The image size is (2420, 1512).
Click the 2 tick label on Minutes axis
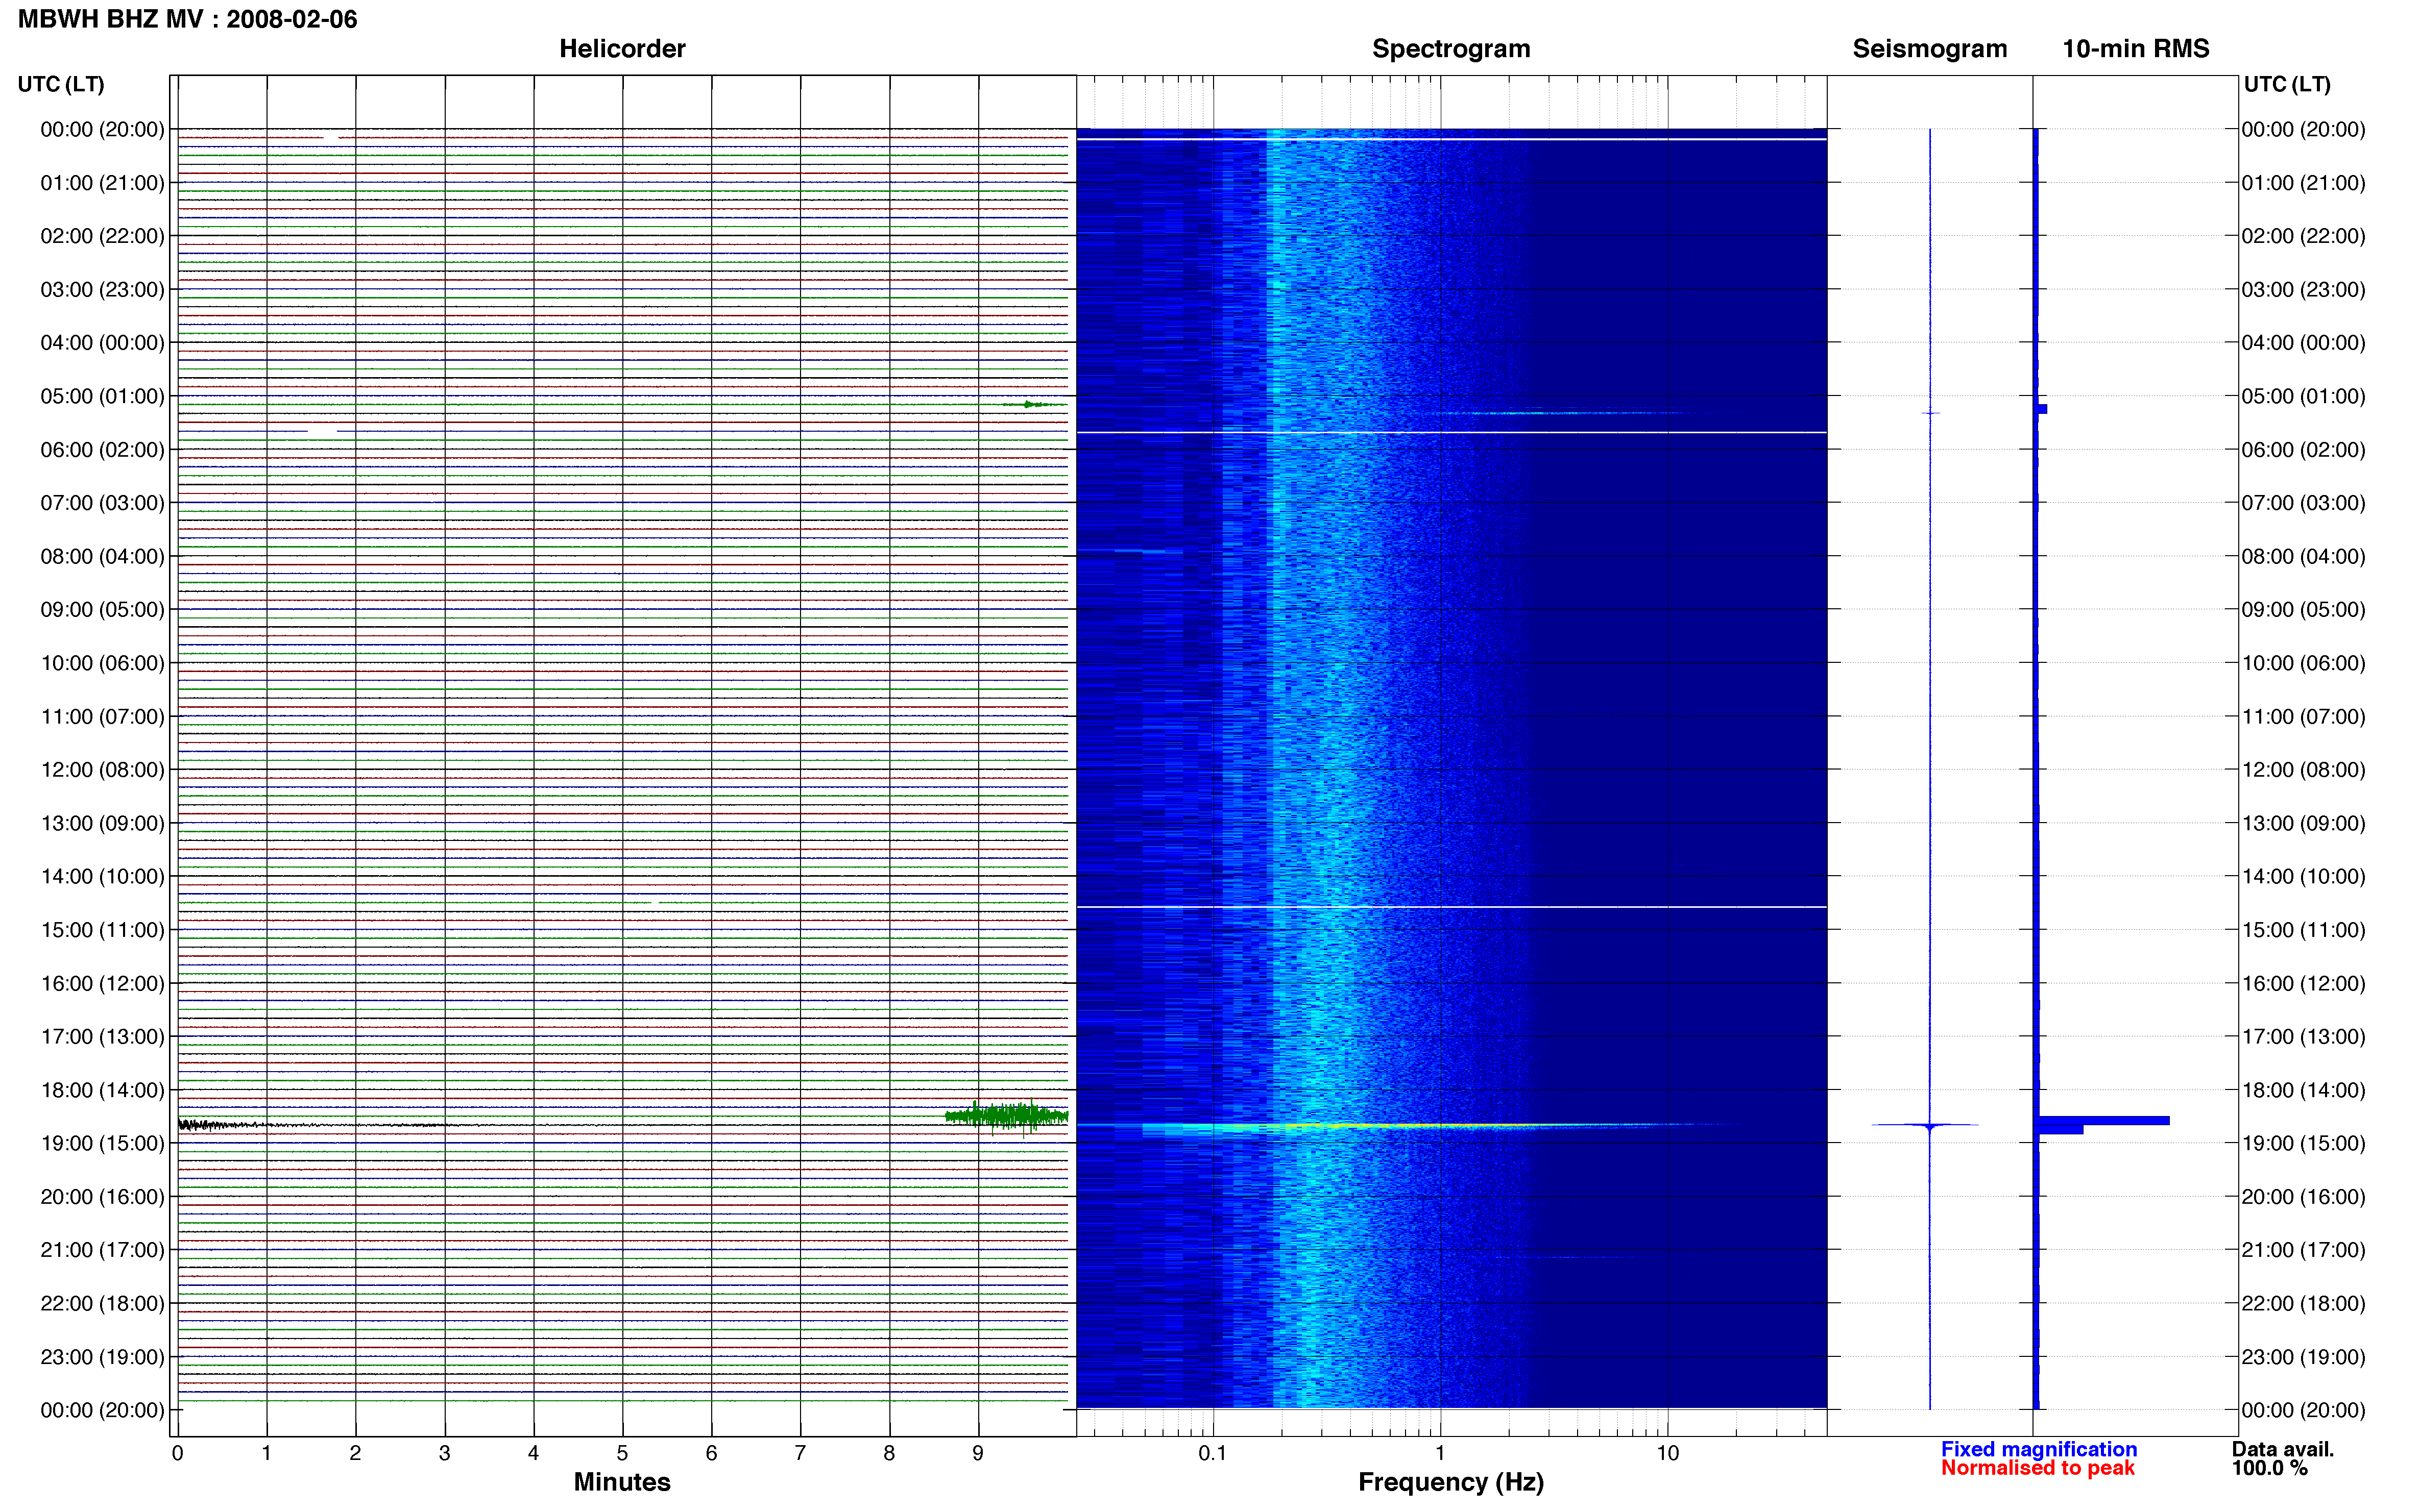pyautogui.click(x=355, y=1453)
